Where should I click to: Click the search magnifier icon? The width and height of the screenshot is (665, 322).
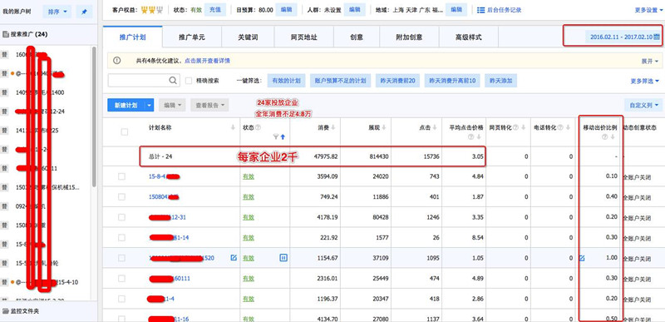(x=173, y=80)
